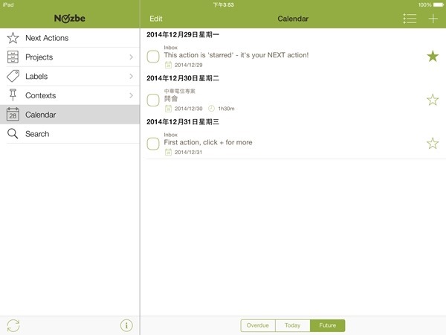Open 'First action, click + for more' text

tap(208, 142)
